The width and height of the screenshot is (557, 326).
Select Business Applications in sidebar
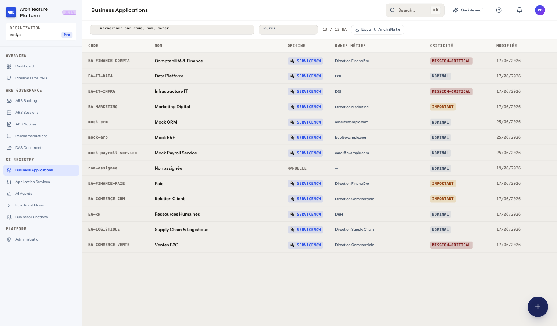[41, 170]
